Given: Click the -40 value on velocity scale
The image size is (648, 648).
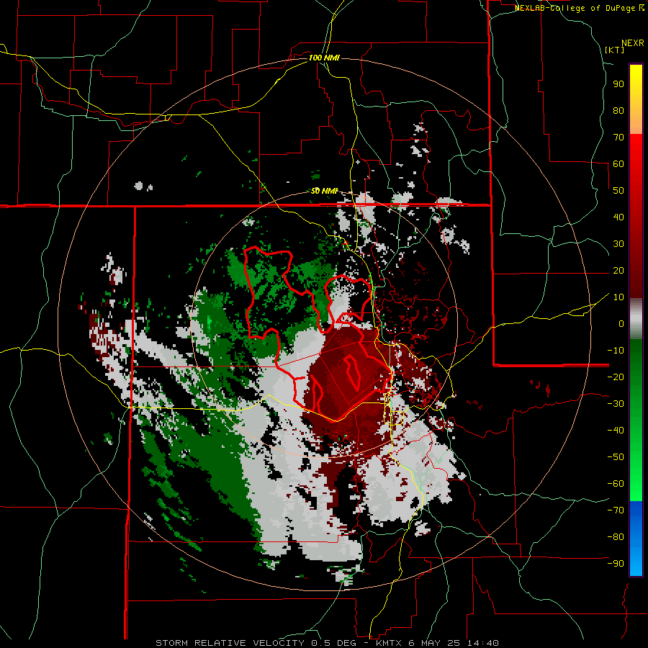Looking at the screenshot, I should (616, 431).
